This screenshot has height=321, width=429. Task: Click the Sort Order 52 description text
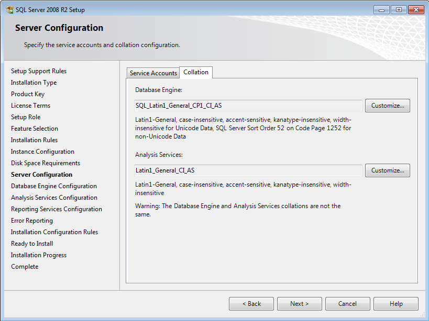click(243, 128)
